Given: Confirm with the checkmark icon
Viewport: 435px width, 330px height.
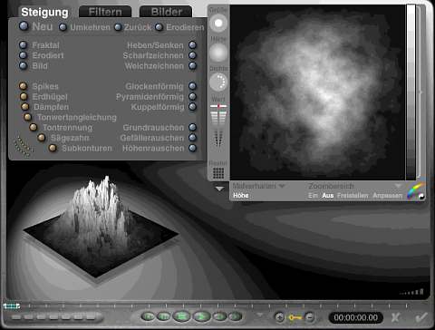Looking at the screenshot, I should (x=421, y=317).
